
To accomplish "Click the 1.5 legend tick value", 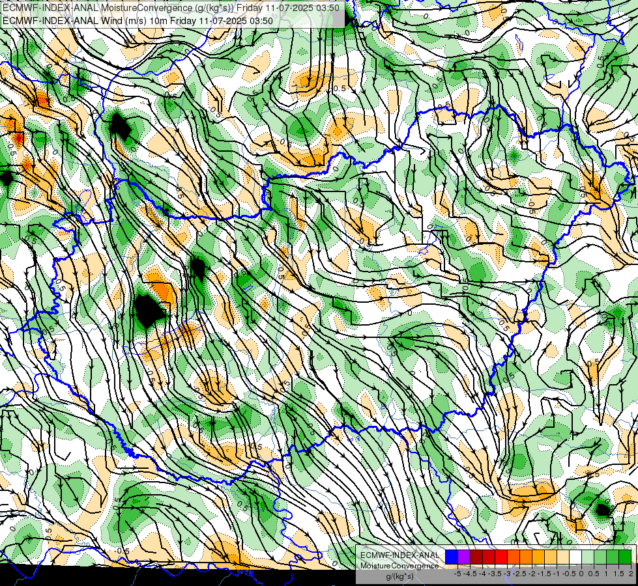I will click(x=619, y=574).
